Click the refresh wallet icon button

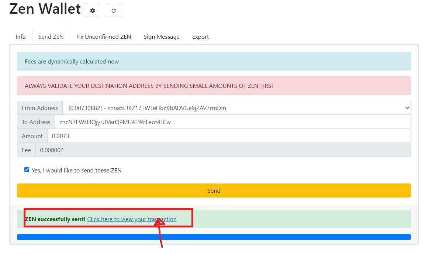point(114,10)
